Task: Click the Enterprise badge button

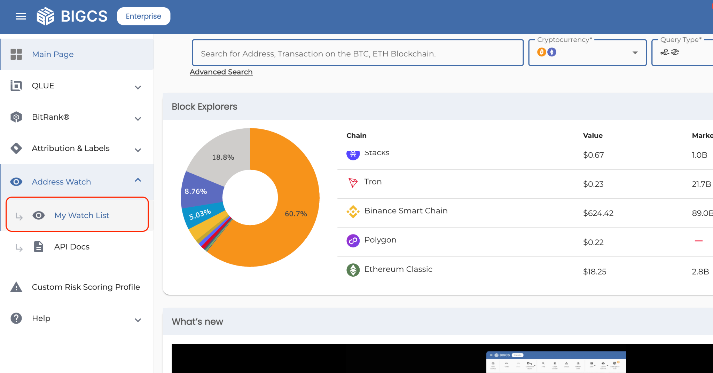Action: pyautogui.click(x=143, y=16)
